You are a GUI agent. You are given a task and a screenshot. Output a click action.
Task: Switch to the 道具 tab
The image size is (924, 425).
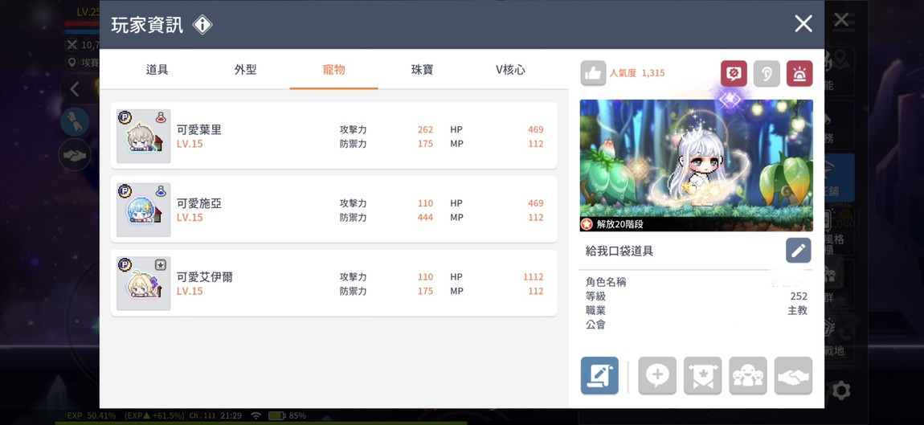pyautogui.click(x=157, y=70)
